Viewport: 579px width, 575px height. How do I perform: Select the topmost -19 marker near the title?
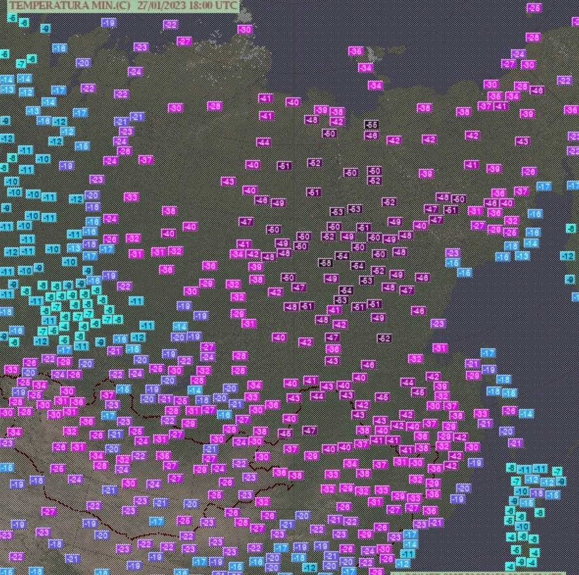(x=108, y=23)
